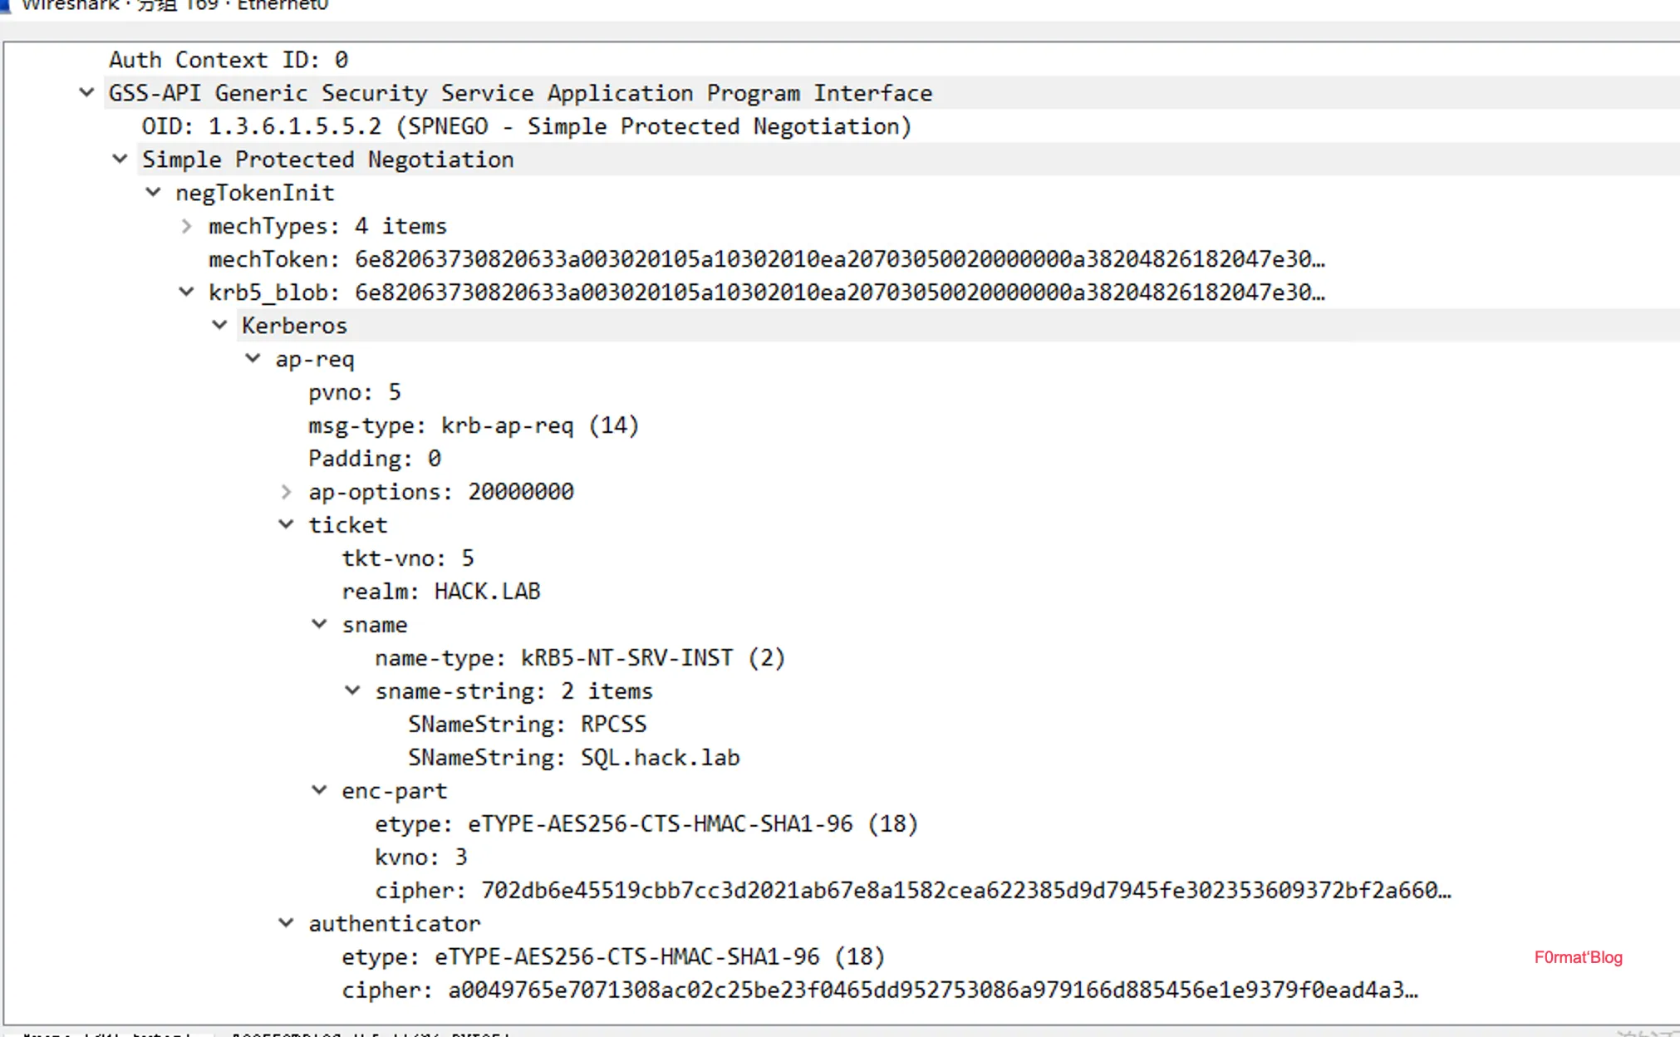This screenshot has height=1037, width=1680.
Task: Select the Auth Context ID field
Action: 228,60
